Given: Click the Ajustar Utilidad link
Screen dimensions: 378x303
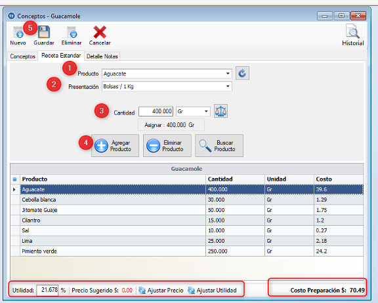Looking at the screenshot, I should [x=217, y=291].
